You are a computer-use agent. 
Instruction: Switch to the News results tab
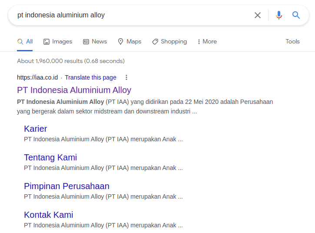click(99, 42)
